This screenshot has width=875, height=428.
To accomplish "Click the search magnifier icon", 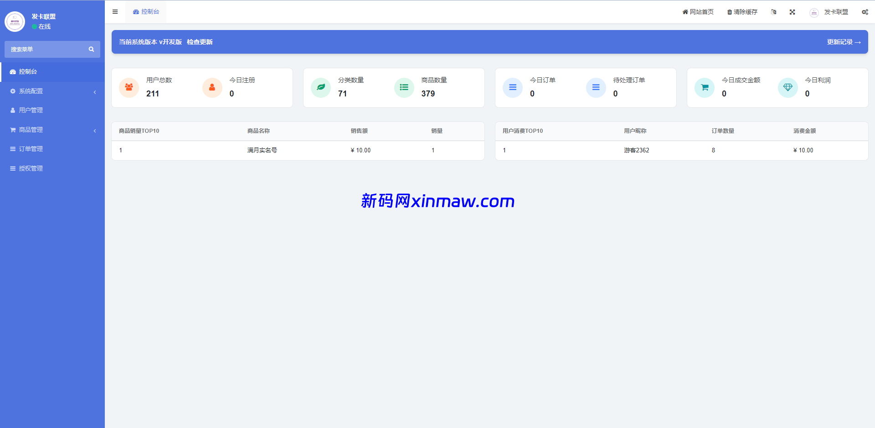I will pos(91,50).
